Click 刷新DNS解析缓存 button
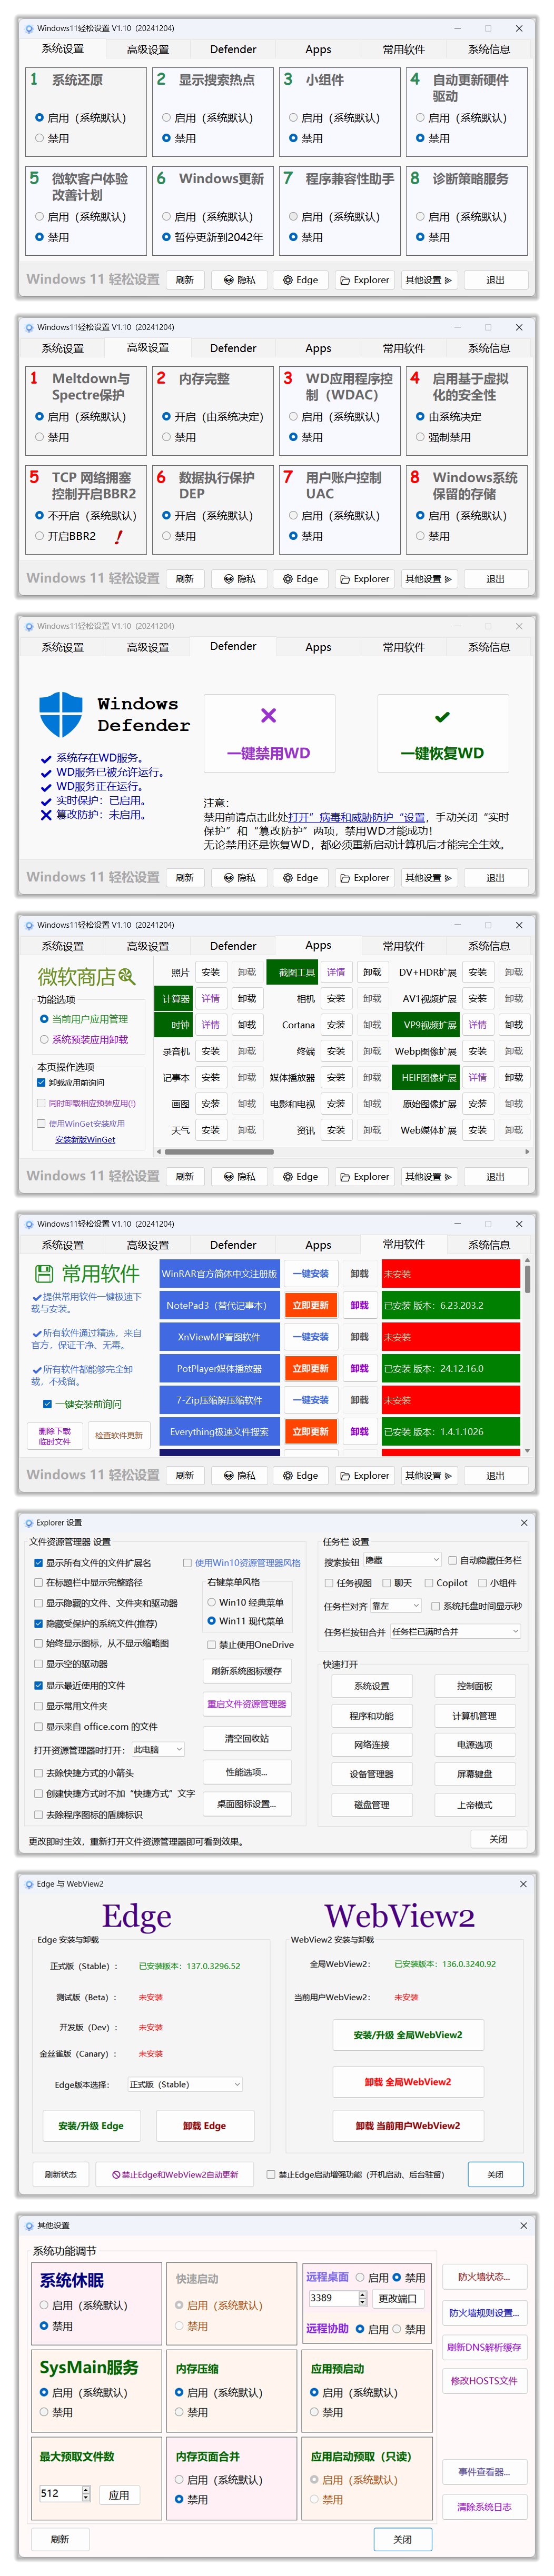The image size is (554, 2576). pos(484,2347)
